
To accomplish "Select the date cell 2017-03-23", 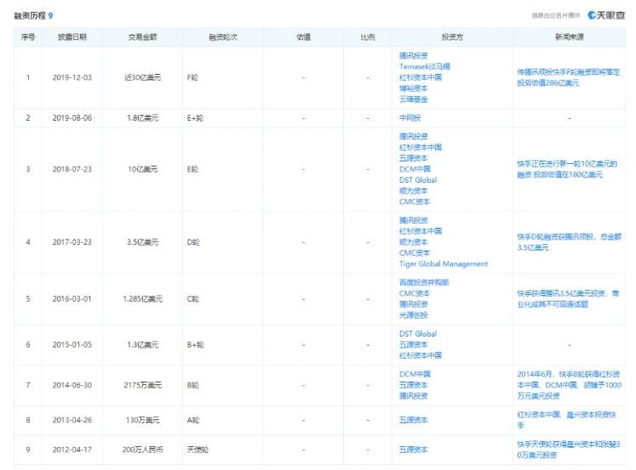I will pos(72,242).
